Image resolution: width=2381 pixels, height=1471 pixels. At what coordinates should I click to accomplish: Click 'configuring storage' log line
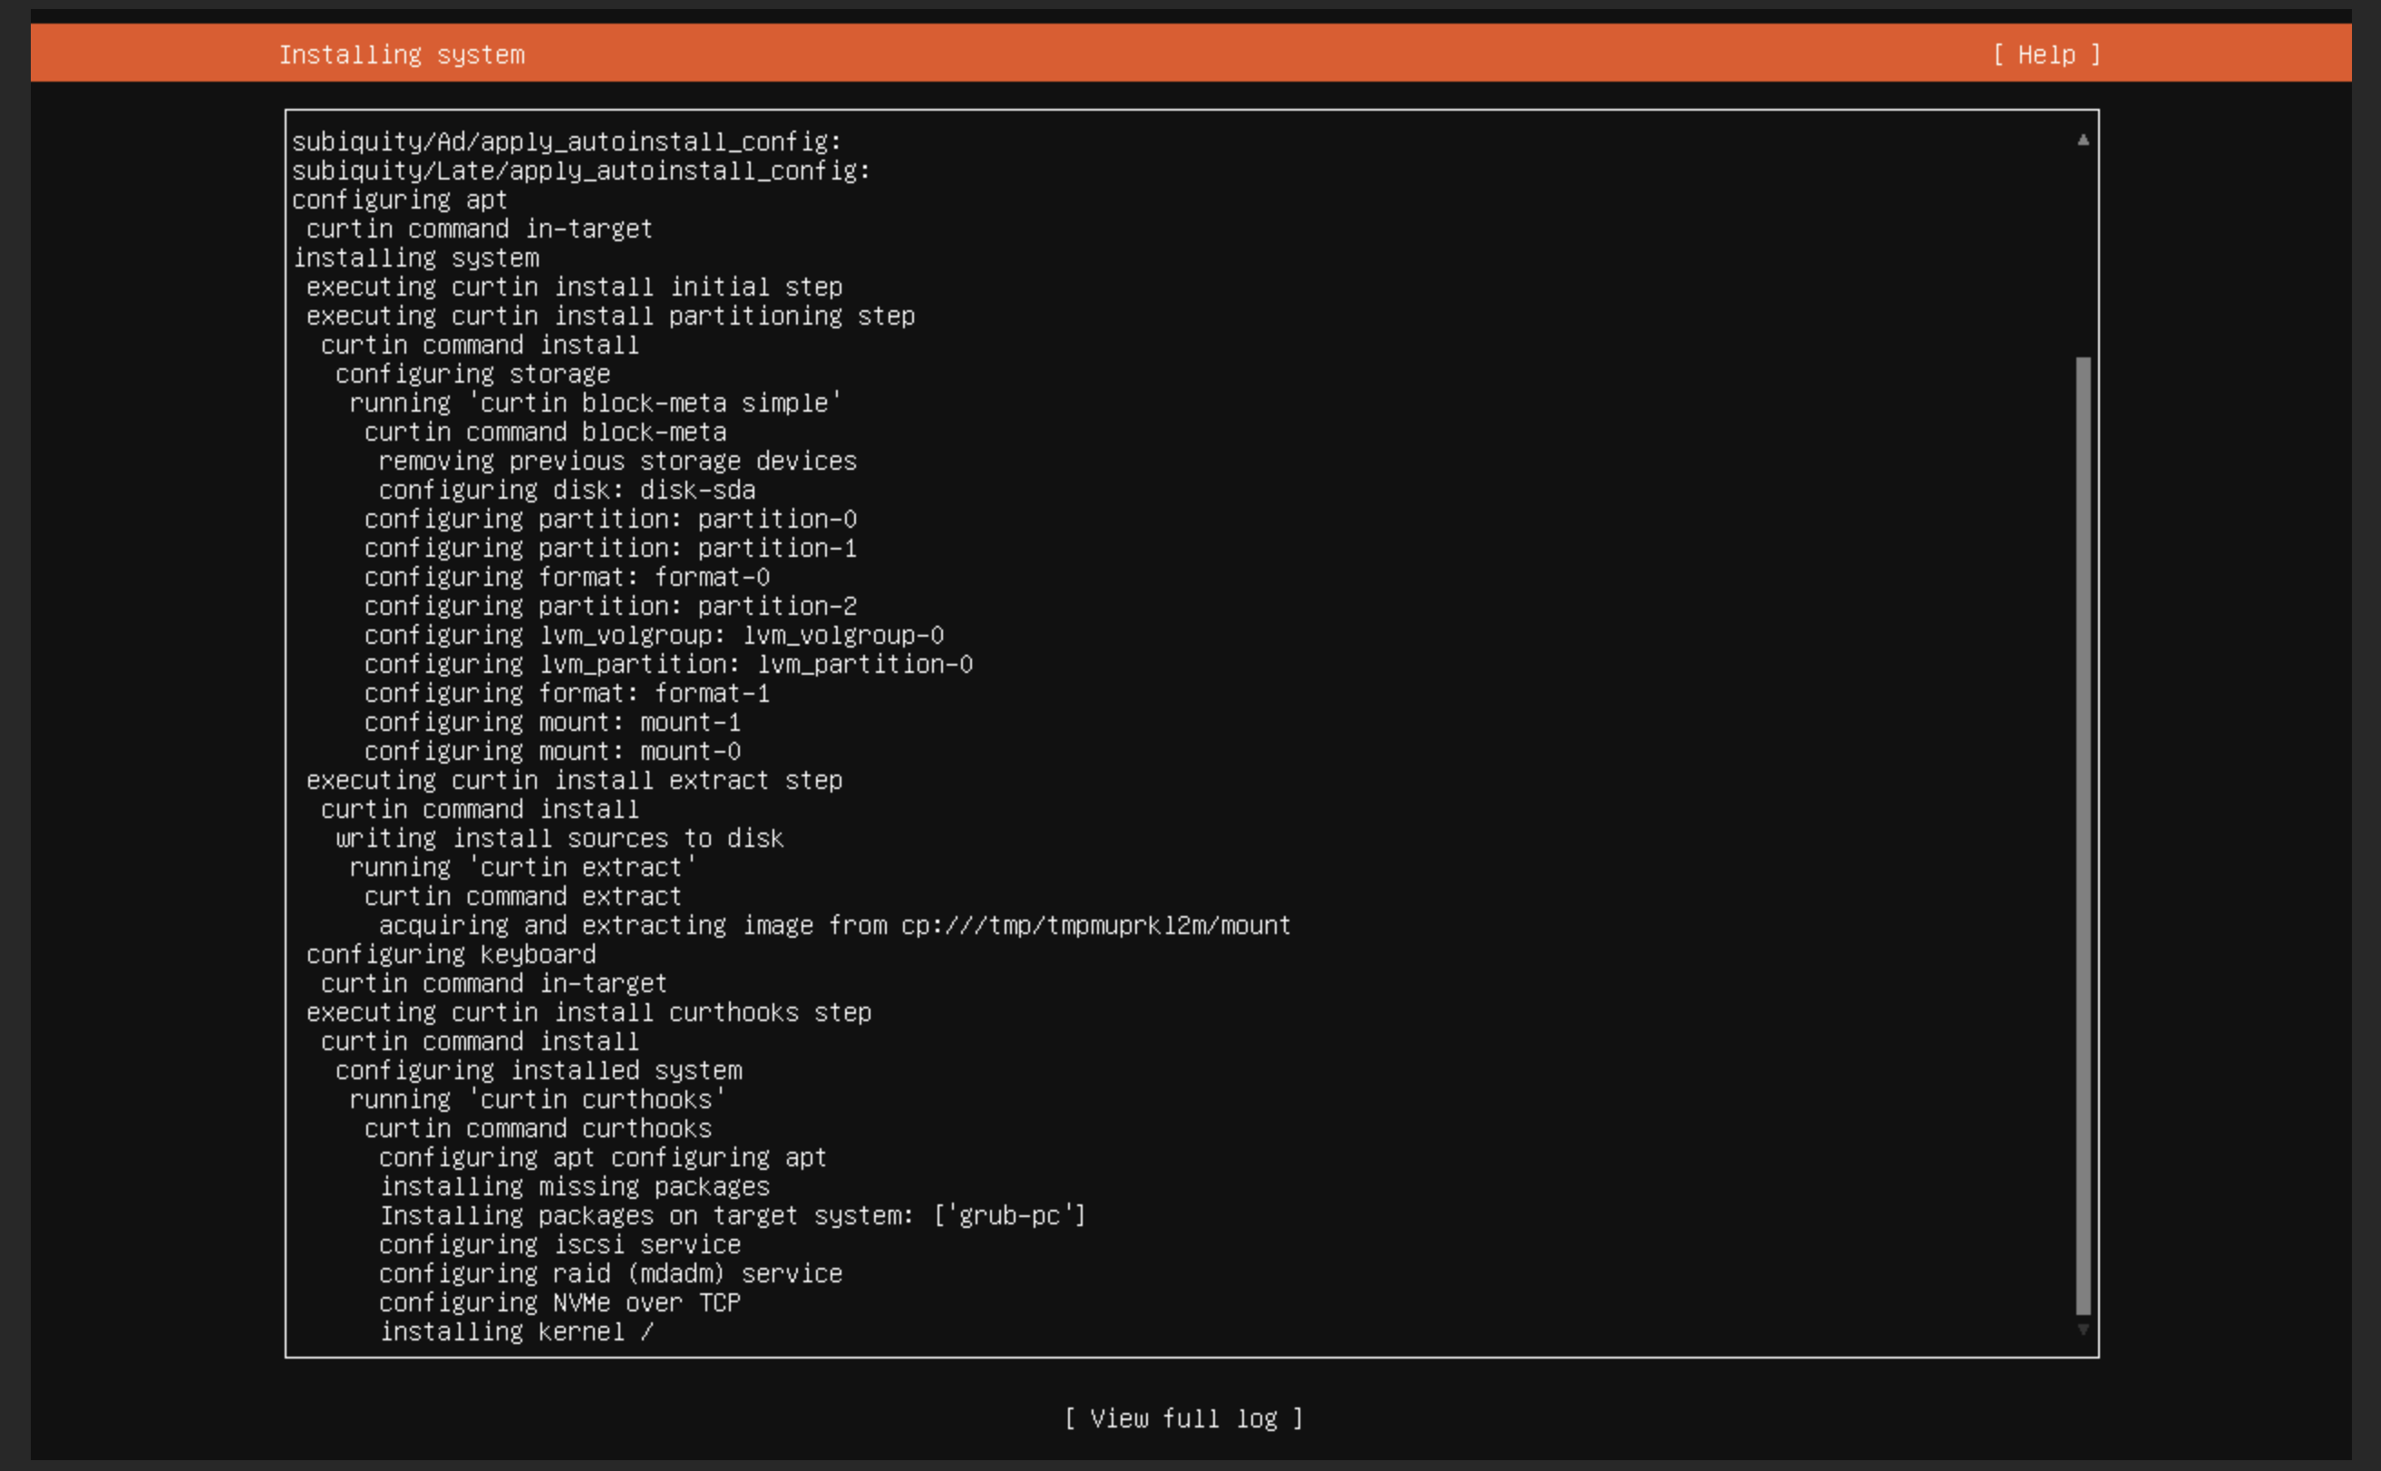[x=472, y=374]
